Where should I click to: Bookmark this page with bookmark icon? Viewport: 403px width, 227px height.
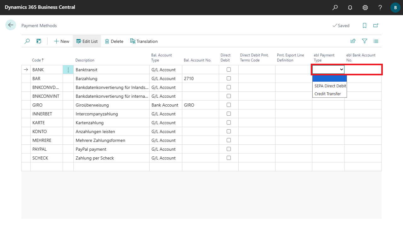click(365, 26)
